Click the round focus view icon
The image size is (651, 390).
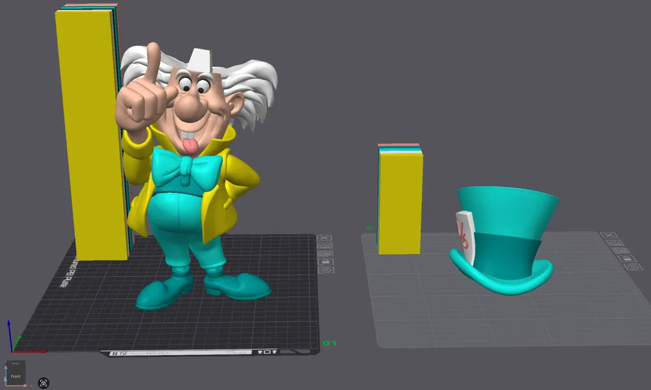[44, 383]
